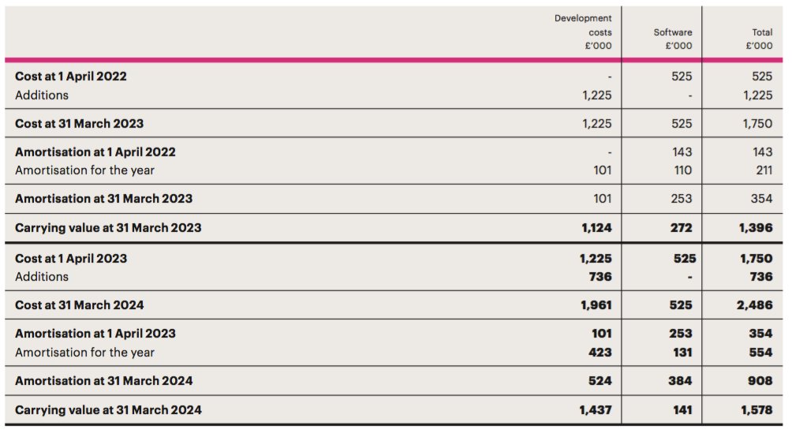
Task: Click Amortisation at 31 March 2023 software 253
Action: (682, 199)
